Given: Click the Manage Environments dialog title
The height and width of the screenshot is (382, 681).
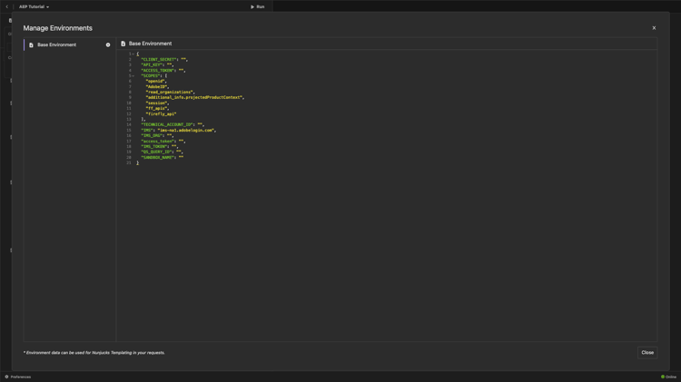Looking at the screenshot, I should [58, 28].
